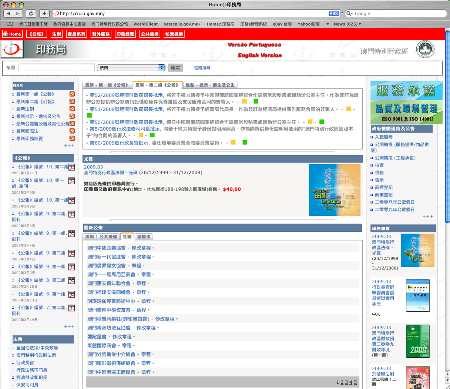Screen dimensions: 450x389
Task: Open the bookmarks book icon in bookmarks bar
Action: (x=10, y=24)
